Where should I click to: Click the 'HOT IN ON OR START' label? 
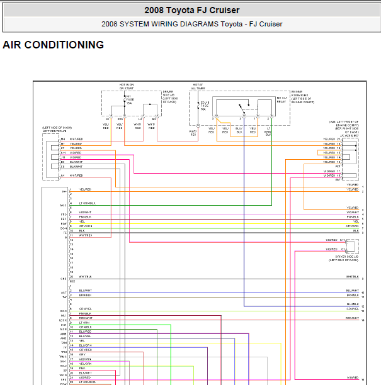[x=127, y=86]
